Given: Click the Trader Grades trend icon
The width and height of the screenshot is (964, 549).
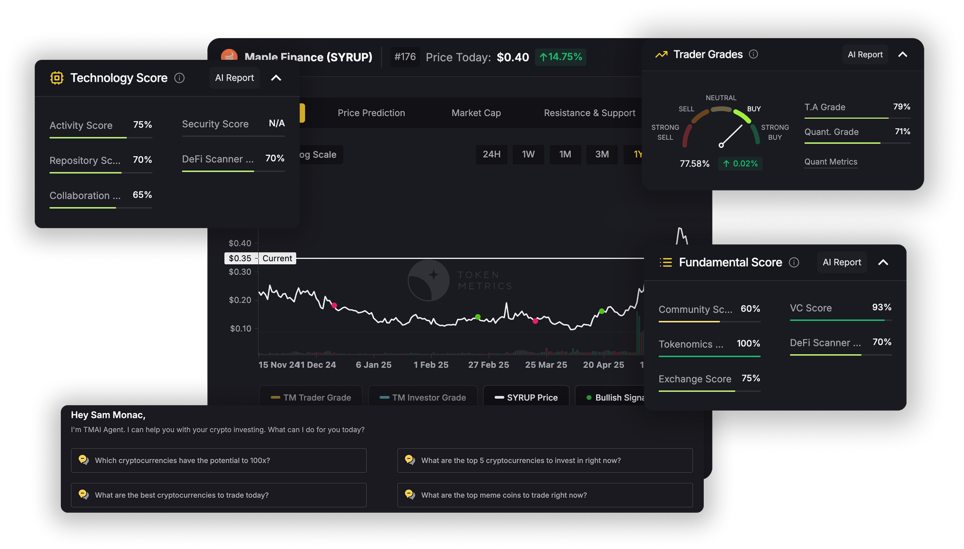Looking at the screenshot, I should (661, 54).
